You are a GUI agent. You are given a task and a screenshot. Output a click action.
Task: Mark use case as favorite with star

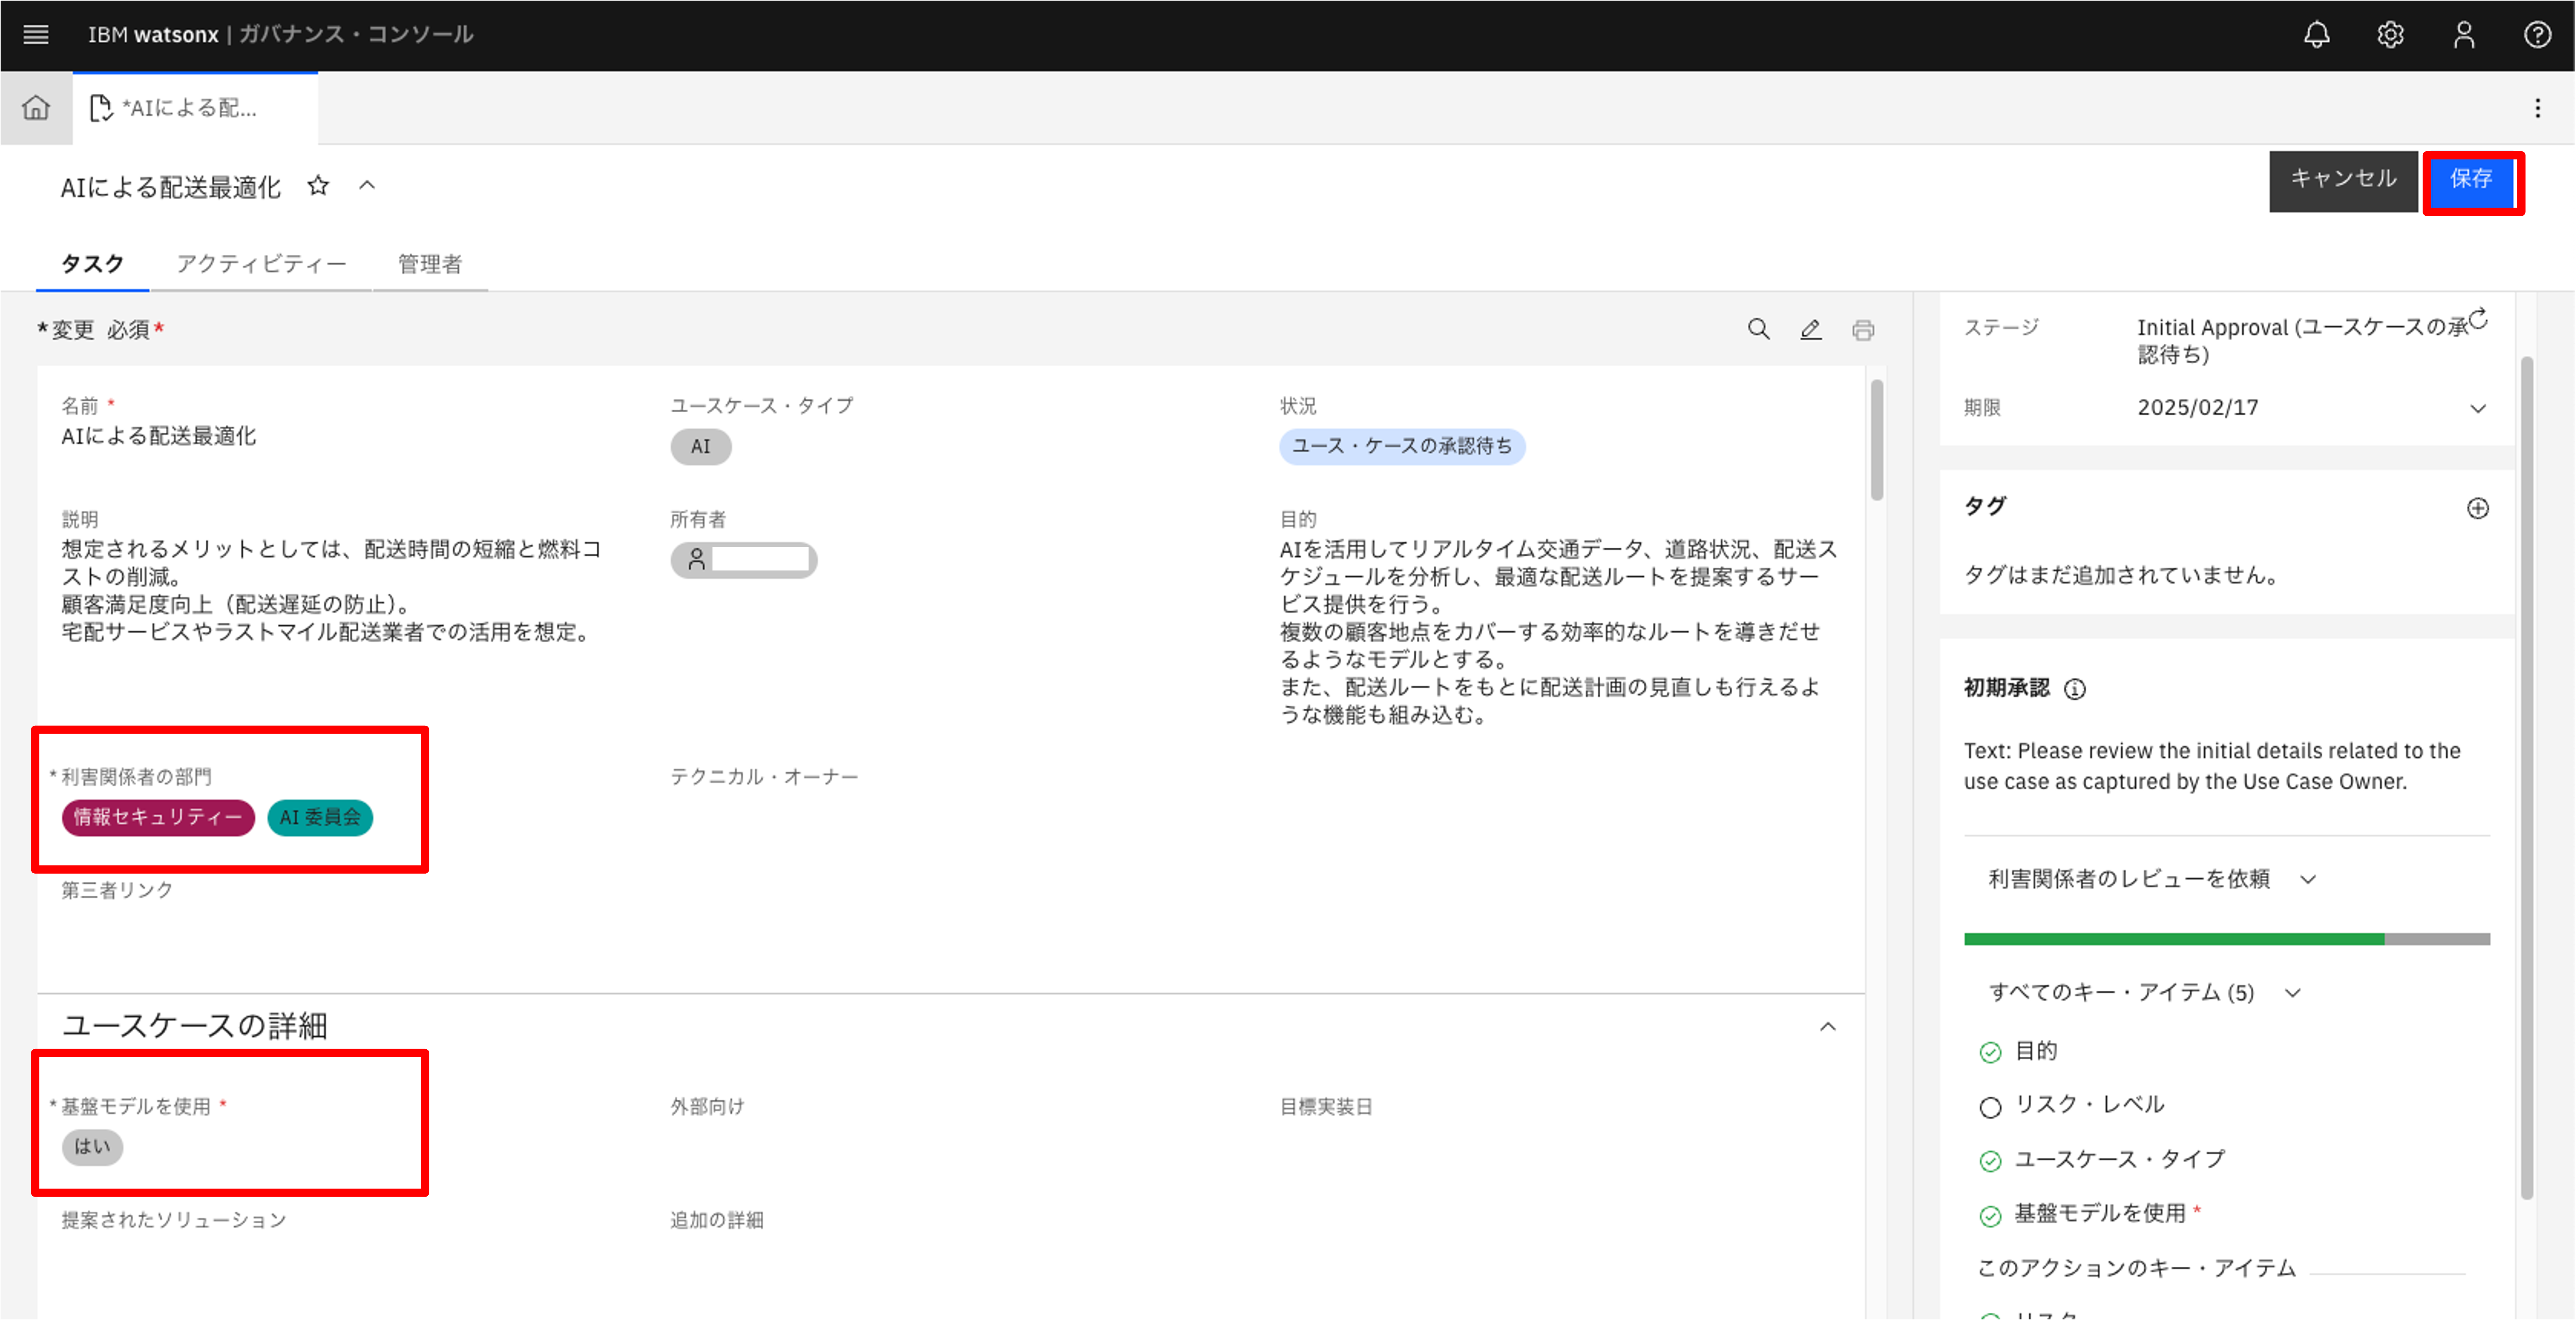318,186
